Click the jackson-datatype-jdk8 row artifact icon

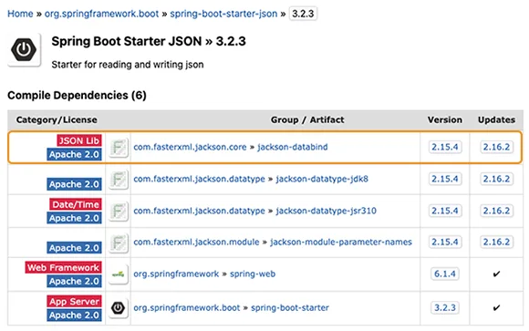tap(119, 179)
